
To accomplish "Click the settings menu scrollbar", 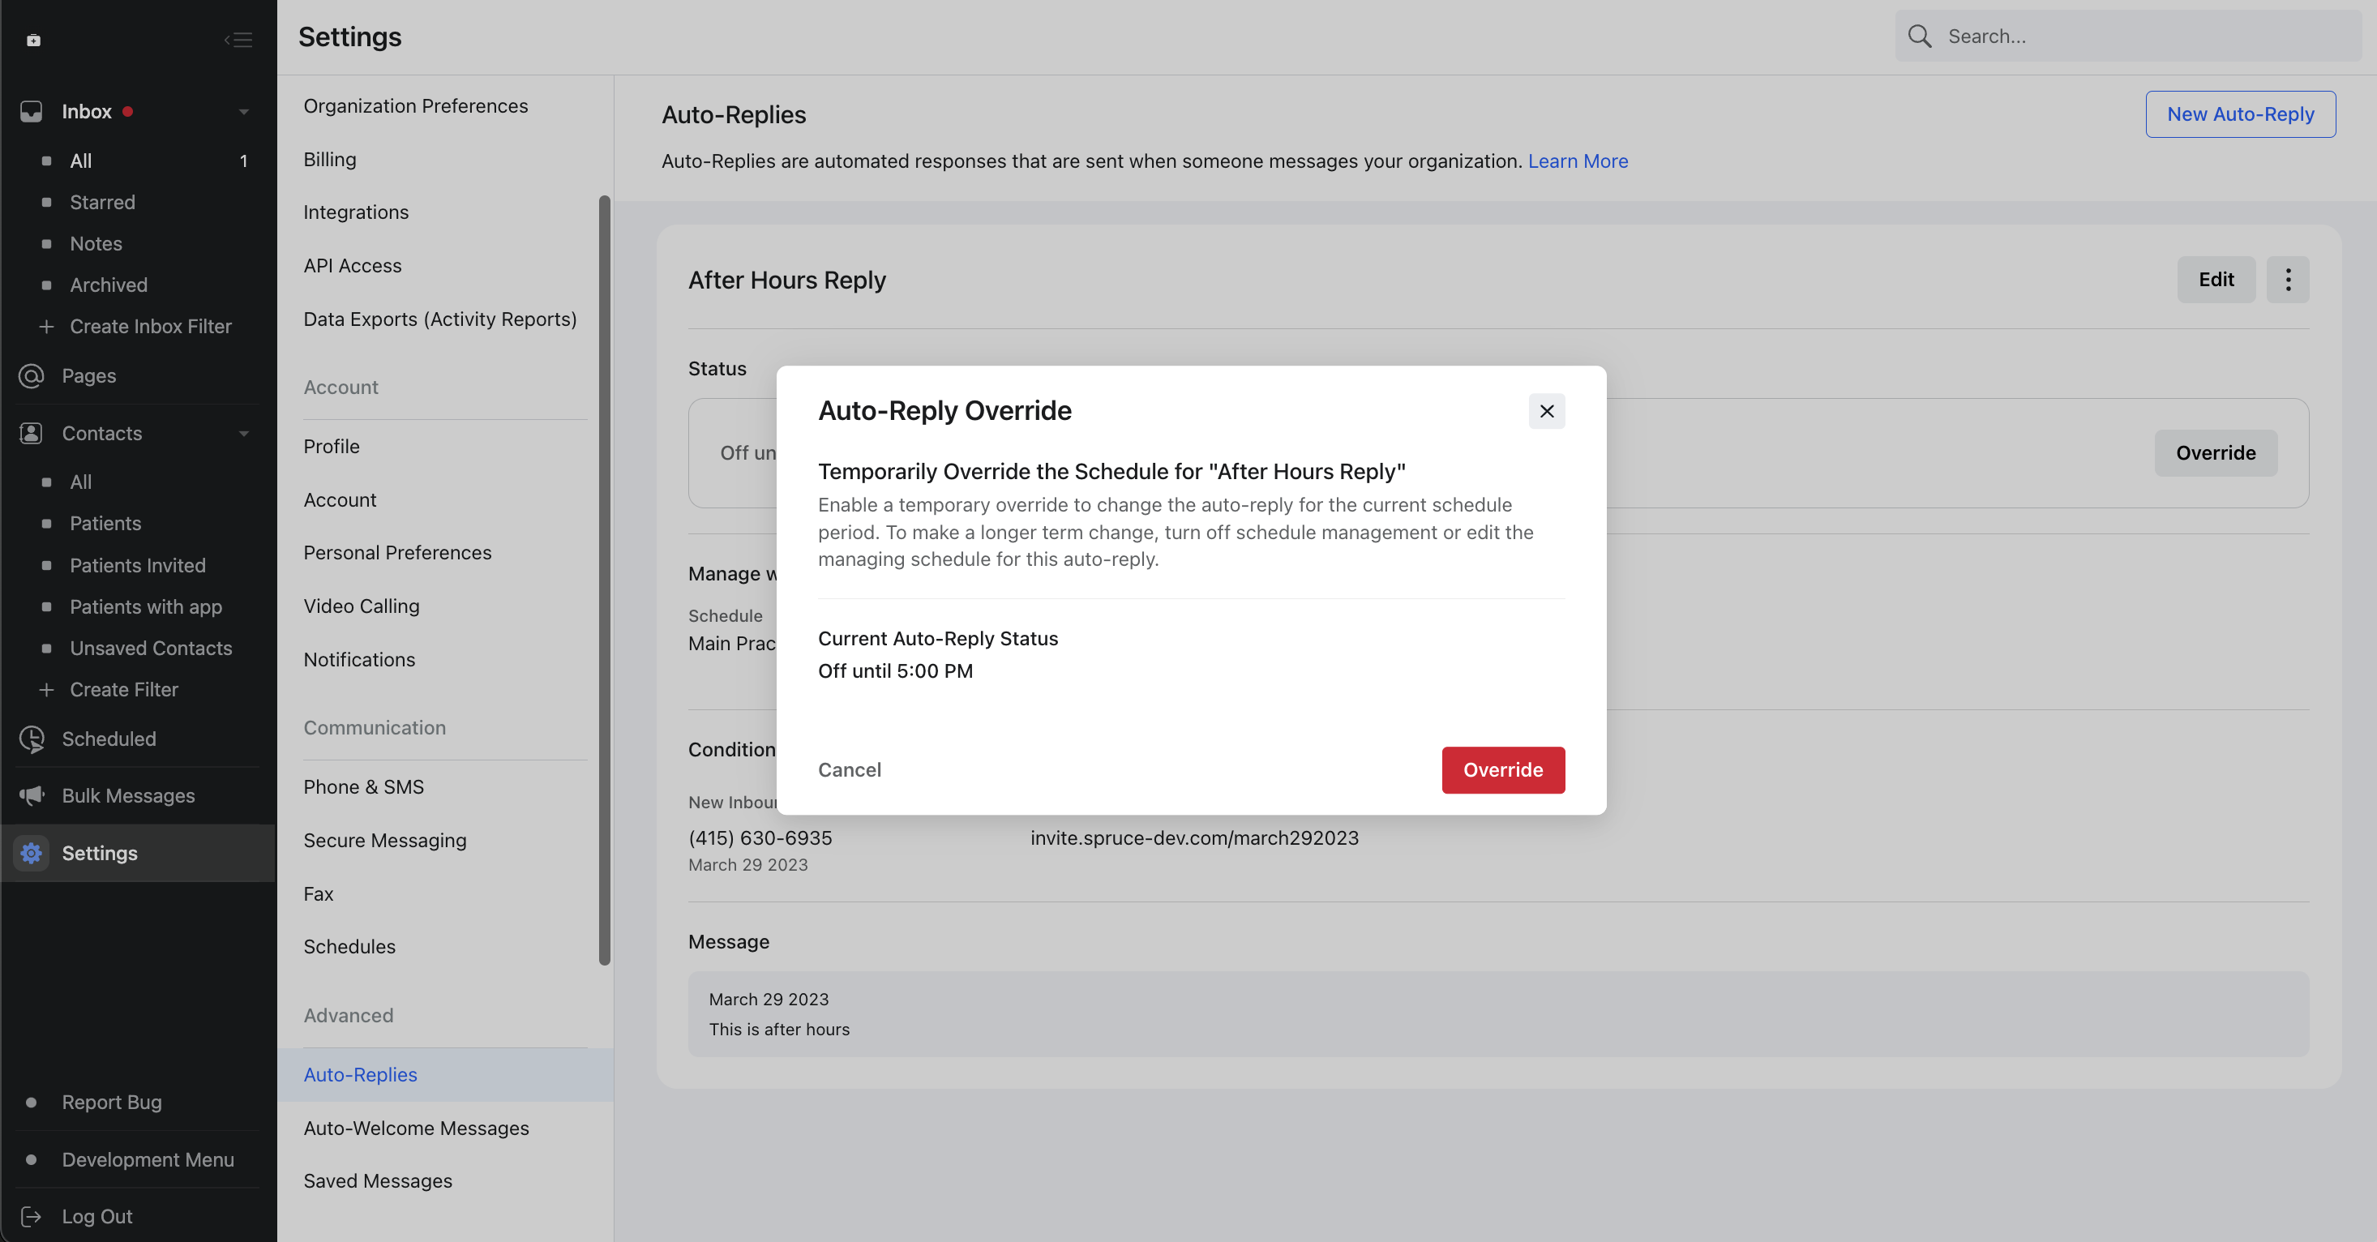I will point(605,580).
